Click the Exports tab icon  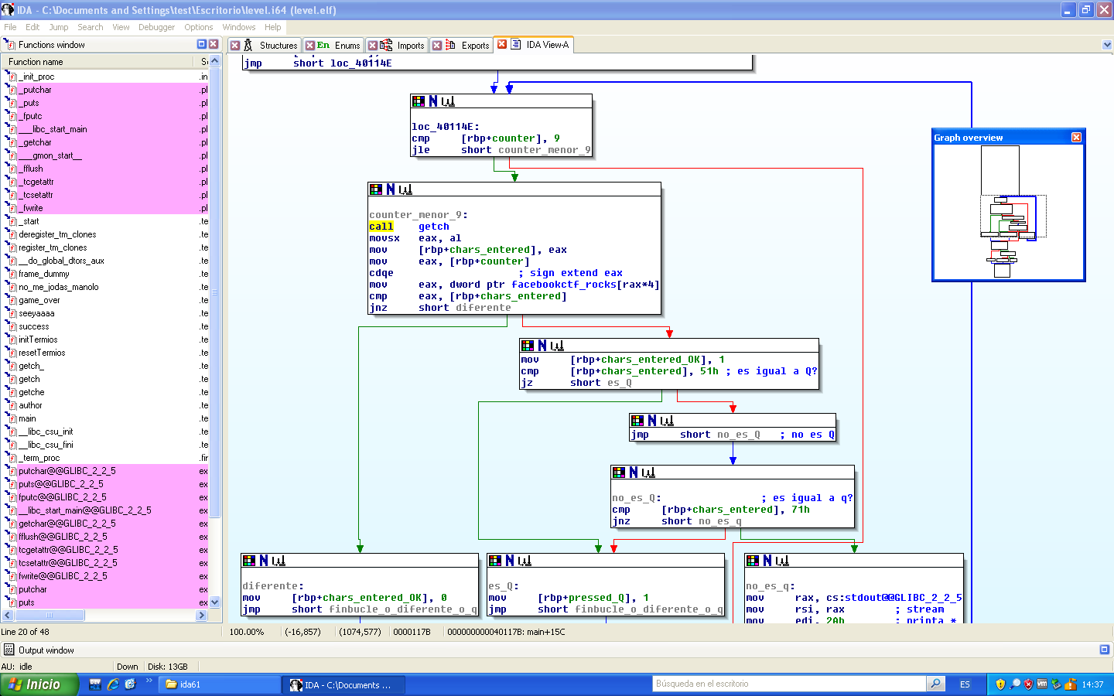point(450,46)
